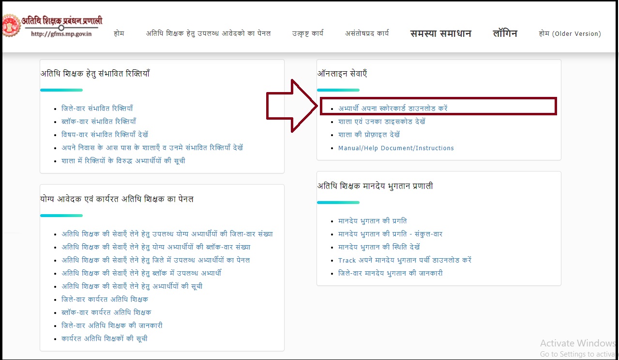Viewport: 619px width, 360px height.
Task: Go to होम (Older Version)
Action: point(570,33)
